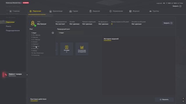Click previous rank field 1. Кадет

point(70,33)
